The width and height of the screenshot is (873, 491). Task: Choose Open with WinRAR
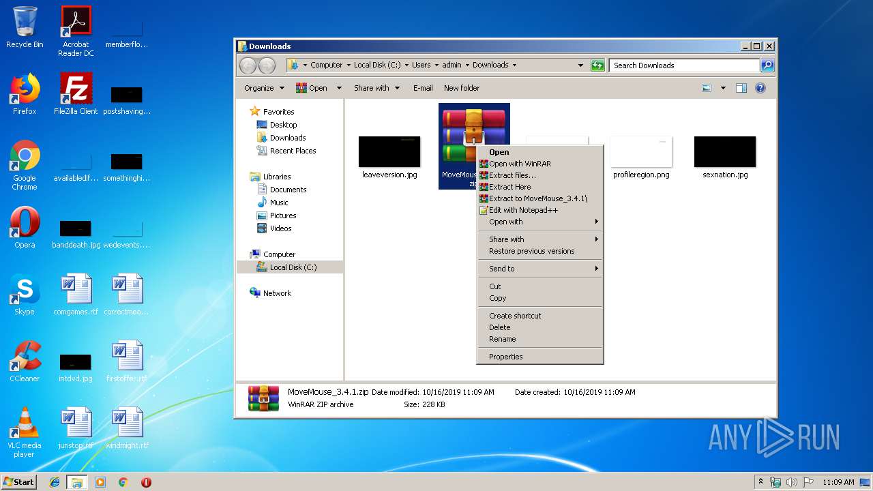pos(539,164)
